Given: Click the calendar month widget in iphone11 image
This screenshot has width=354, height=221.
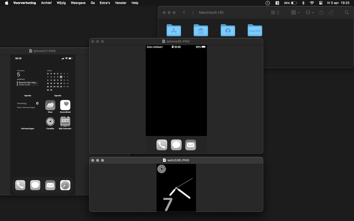Looking at the screenshot, I should coord(58,80).
